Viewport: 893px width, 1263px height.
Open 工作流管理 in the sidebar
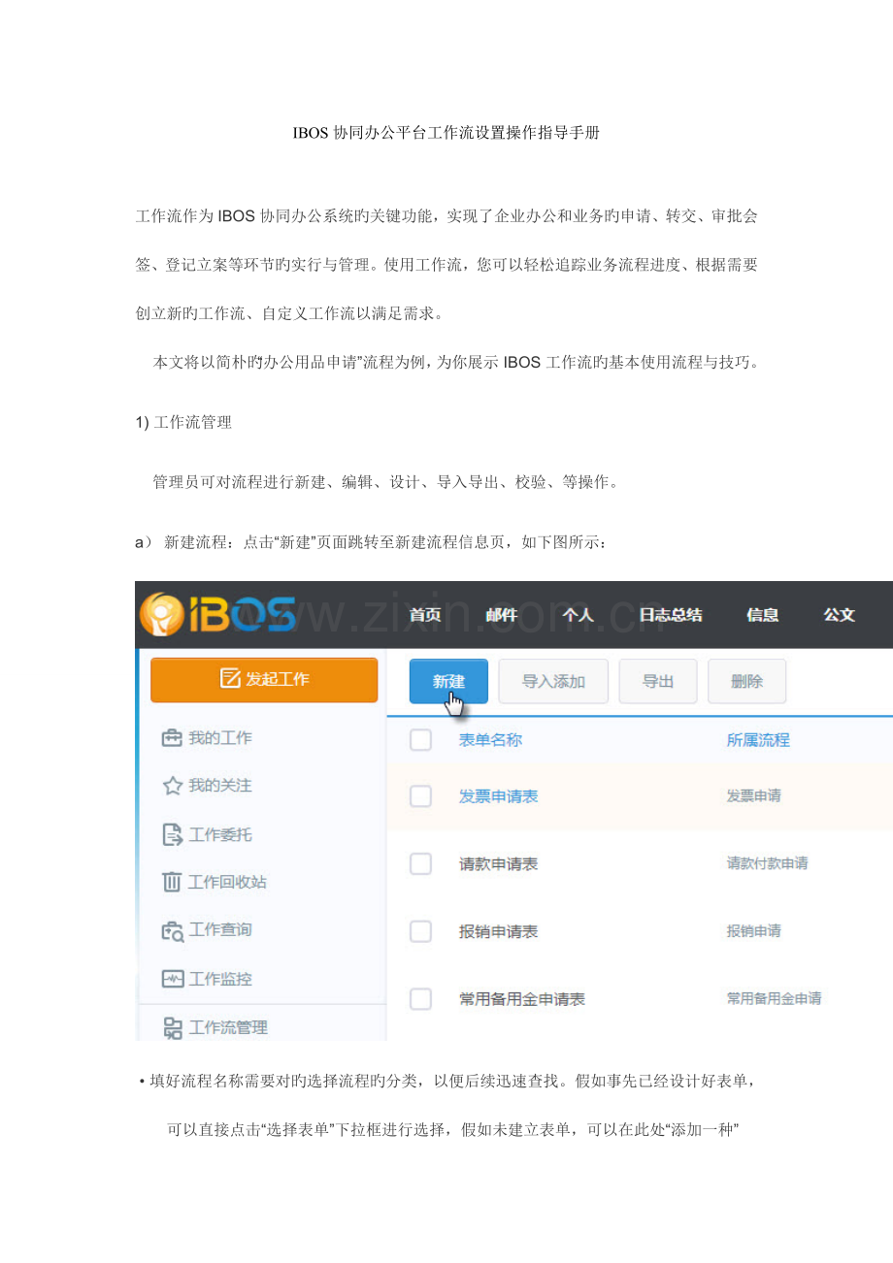[228, 1028]
